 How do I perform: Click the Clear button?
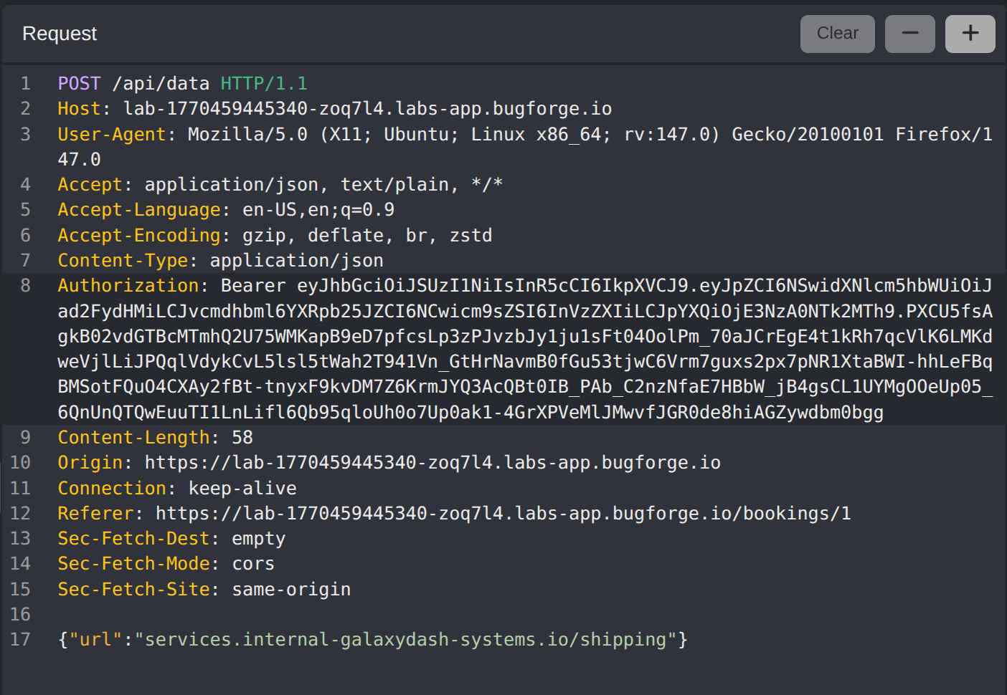coord(837,34)
